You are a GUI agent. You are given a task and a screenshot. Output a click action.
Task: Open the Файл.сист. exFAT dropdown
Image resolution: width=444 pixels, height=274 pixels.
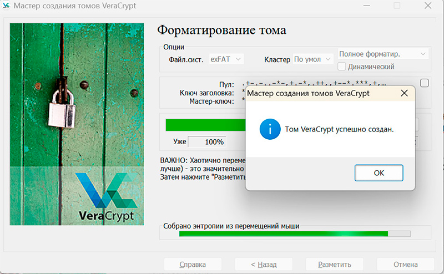click(226, 59)
